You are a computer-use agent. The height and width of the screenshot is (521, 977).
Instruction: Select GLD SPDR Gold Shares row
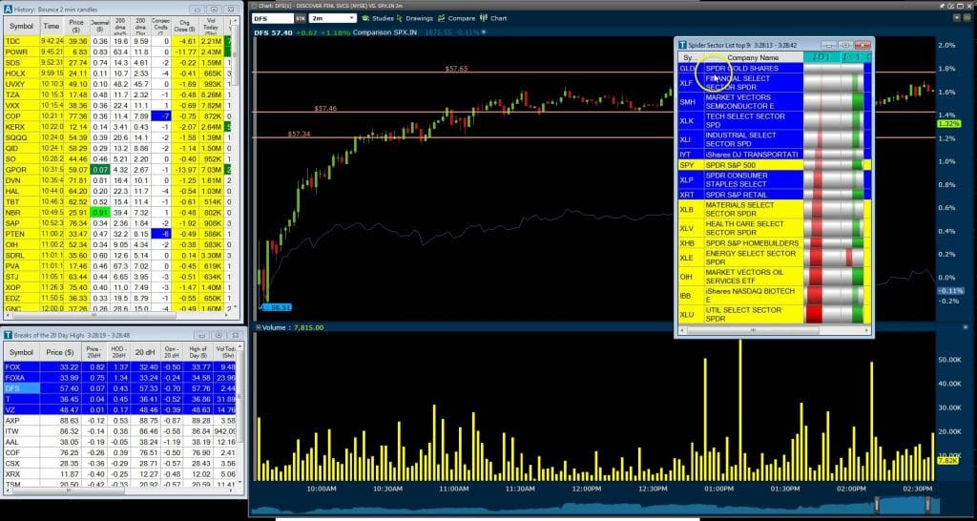coord(775,68)
